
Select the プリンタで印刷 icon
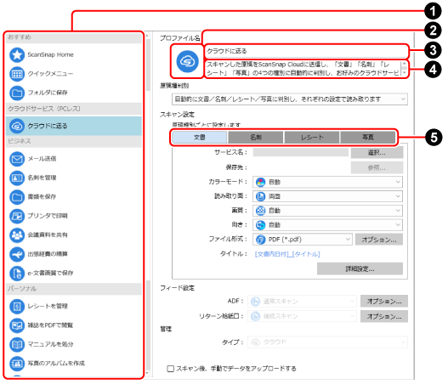(17, 216)
